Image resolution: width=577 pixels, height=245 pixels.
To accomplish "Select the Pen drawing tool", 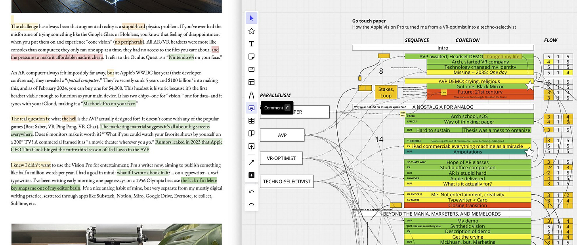I will click(251, 95).
